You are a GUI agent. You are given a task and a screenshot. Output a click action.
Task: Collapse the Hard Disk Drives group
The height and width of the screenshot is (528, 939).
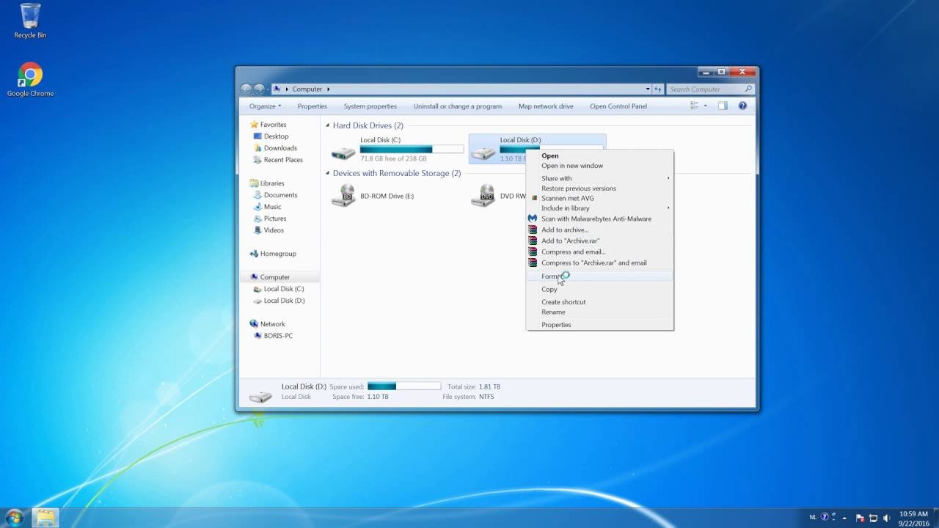click(x=327, y=125)
